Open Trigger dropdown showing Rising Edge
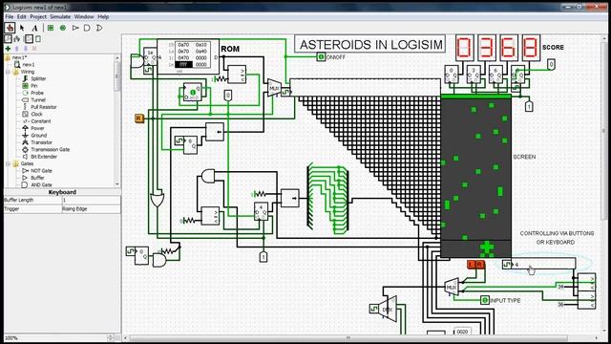The height and width of the screenshot is (344, 611). (91, 208)
